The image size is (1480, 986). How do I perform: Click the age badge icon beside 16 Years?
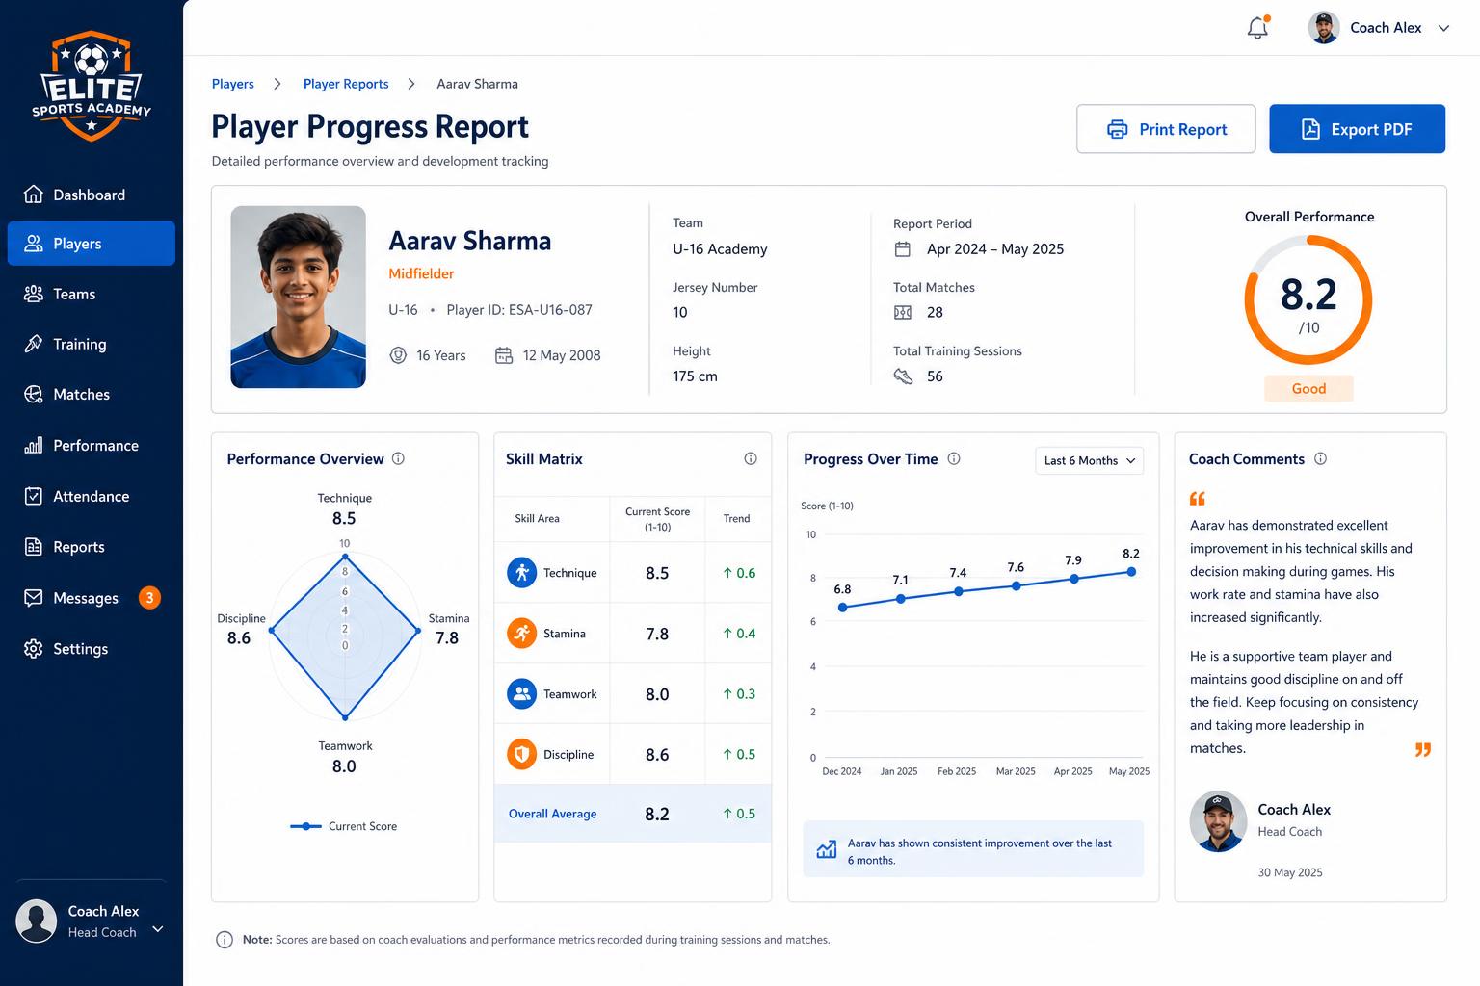(398, 355)
